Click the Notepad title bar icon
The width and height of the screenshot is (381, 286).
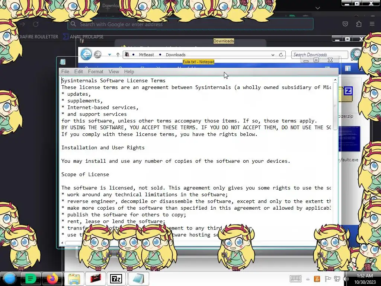pyautogui.click(x=63, y=62)
